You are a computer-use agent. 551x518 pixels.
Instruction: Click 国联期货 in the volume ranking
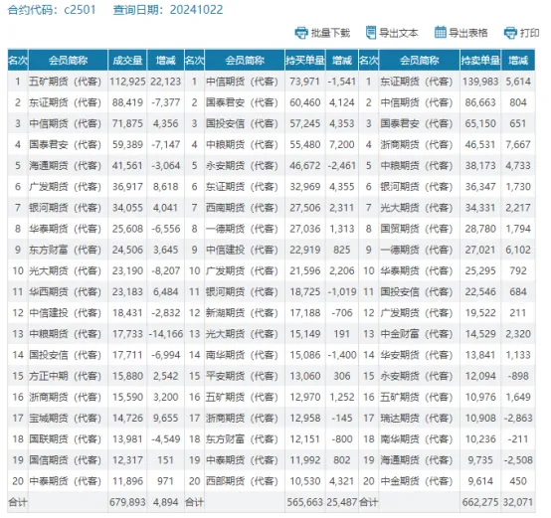coord(65,439)
